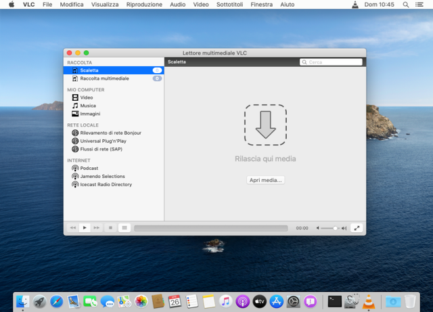Open the Aiuto menu
Screen dimensions: 433x312
[x=287, y=5]
